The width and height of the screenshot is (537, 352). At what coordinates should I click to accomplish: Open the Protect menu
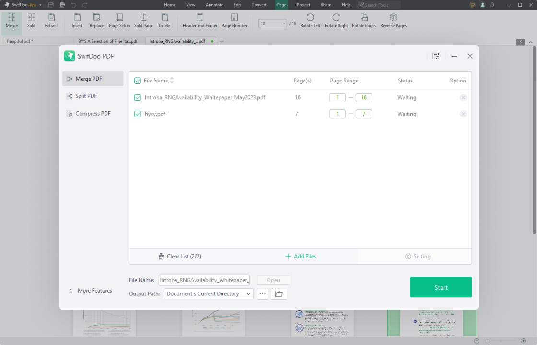coord(304,5)
